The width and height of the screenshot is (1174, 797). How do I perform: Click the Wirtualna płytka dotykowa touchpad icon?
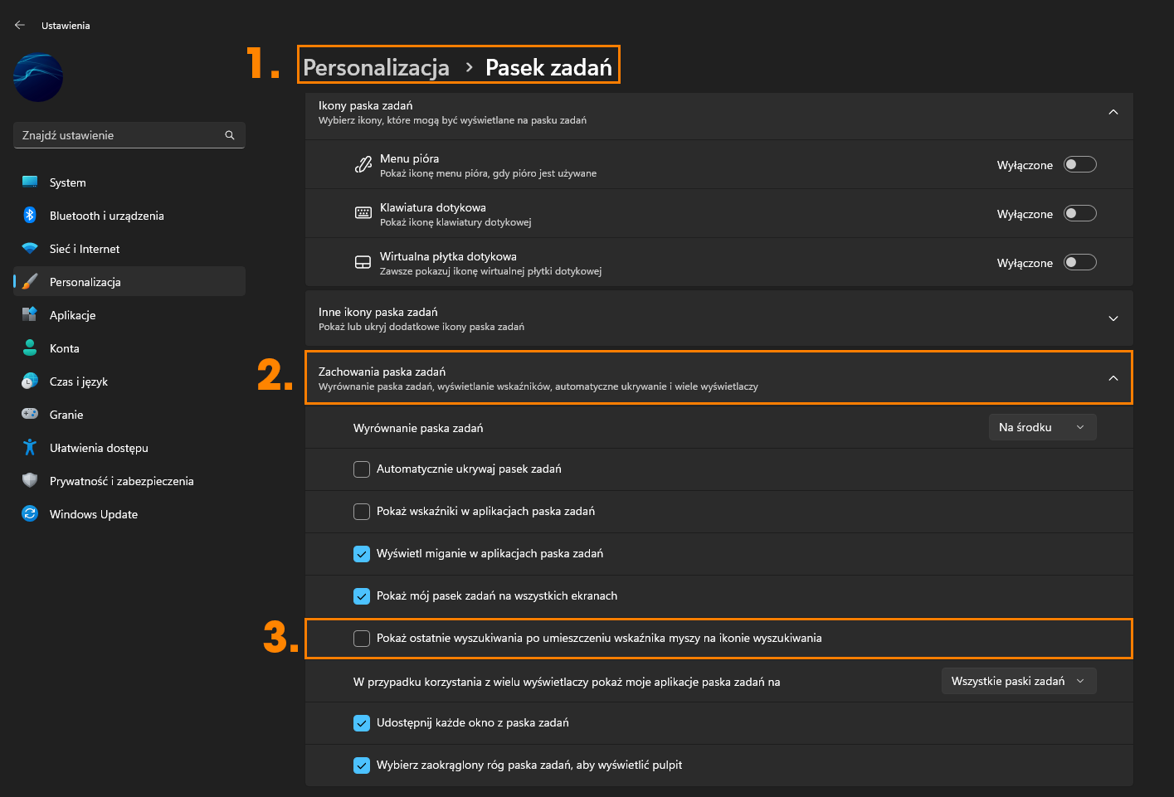(363, 262)
